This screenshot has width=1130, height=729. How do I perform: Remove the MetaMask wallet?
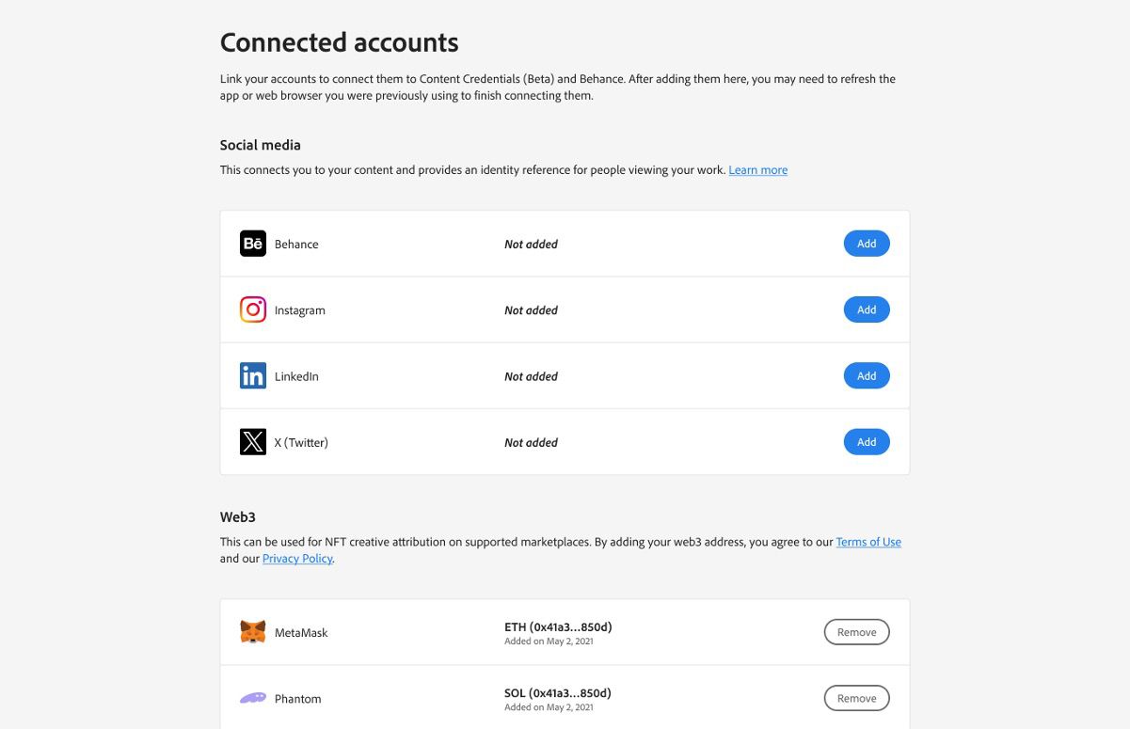(x=856, y=631)
